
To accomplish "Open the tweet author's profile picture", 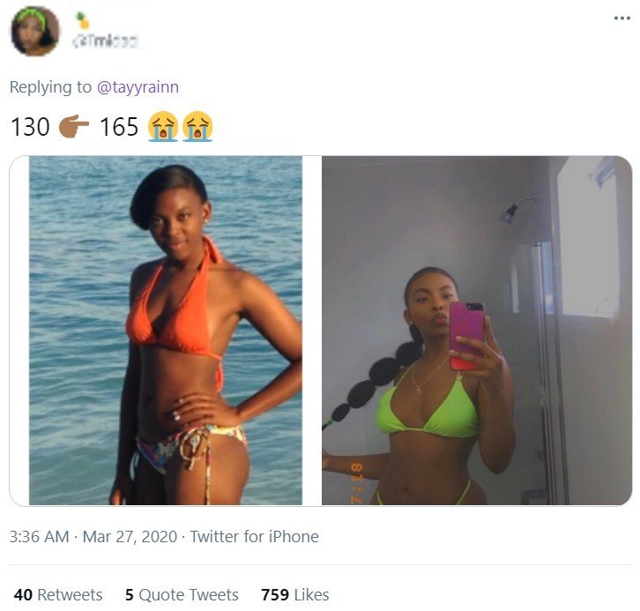I will click(34, 31).
